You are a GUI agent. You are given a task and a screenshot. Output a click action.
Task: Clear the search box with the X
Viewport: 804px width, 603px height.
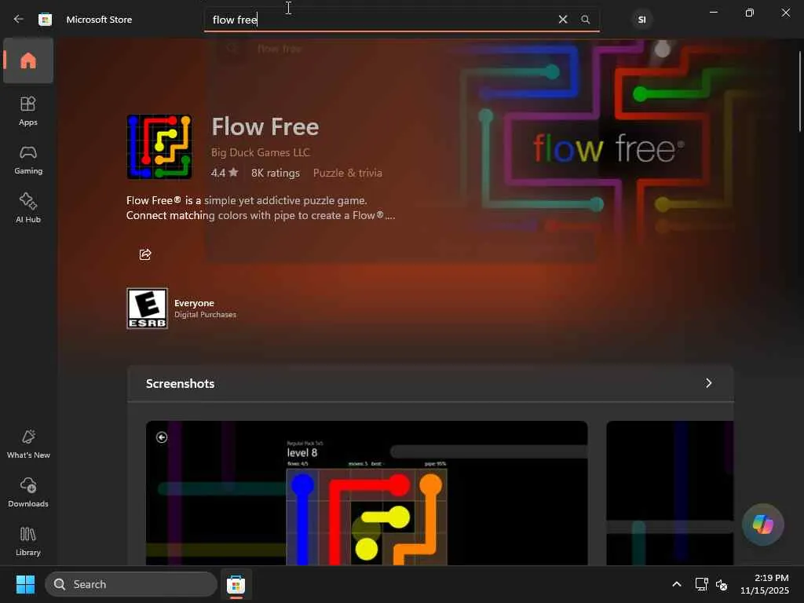[x=562, y=20]
